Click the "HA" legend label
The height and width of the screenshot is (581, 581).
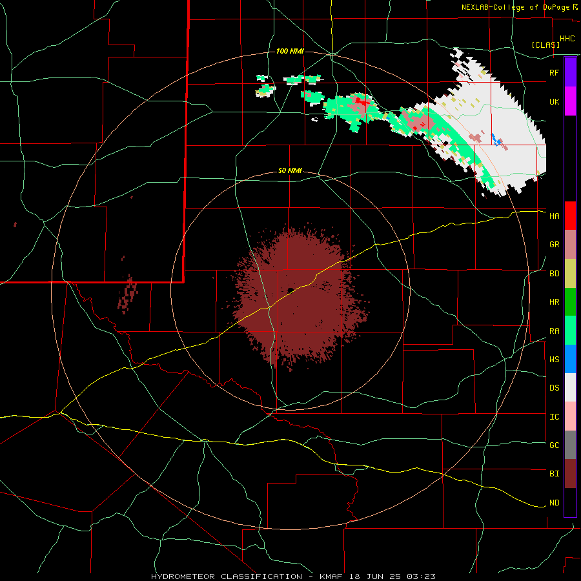click(x=554, y=216)
